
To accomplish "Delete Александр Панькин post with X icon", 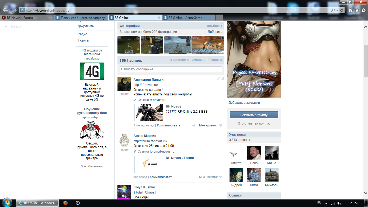I will (x=223, y=79).
